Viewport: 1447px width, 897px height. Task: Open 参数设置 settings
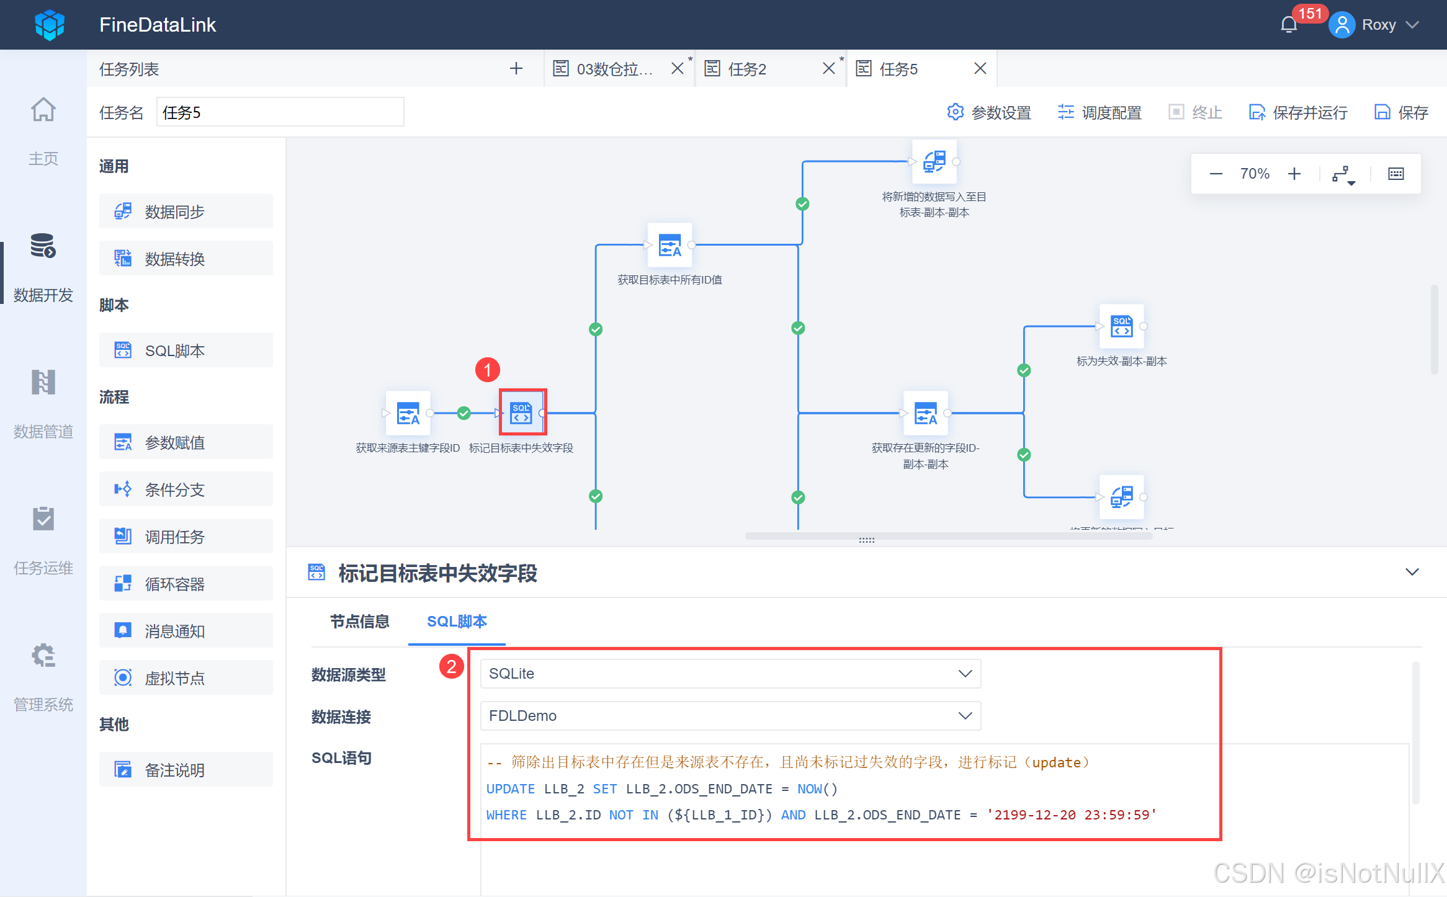[989, 113]
